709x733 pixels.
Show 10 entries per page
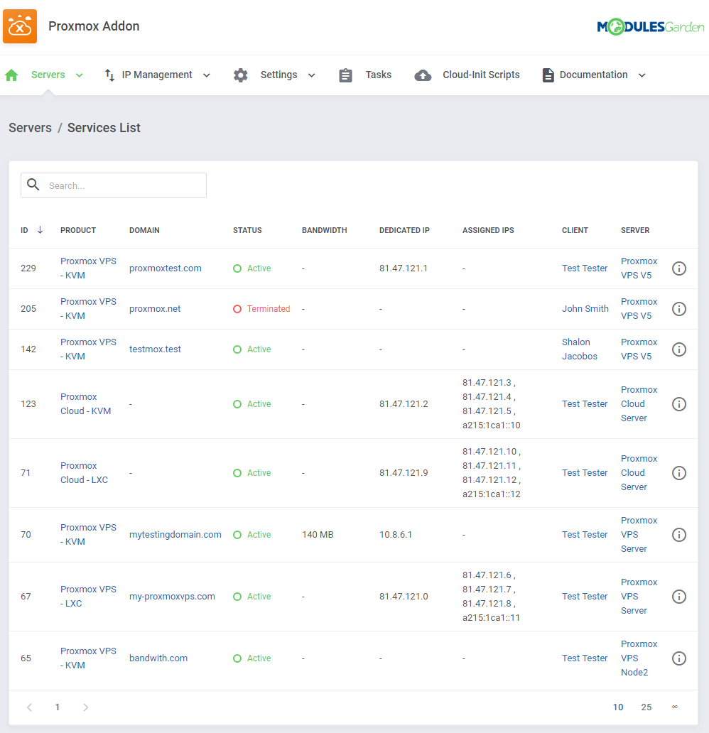(618, 707)
